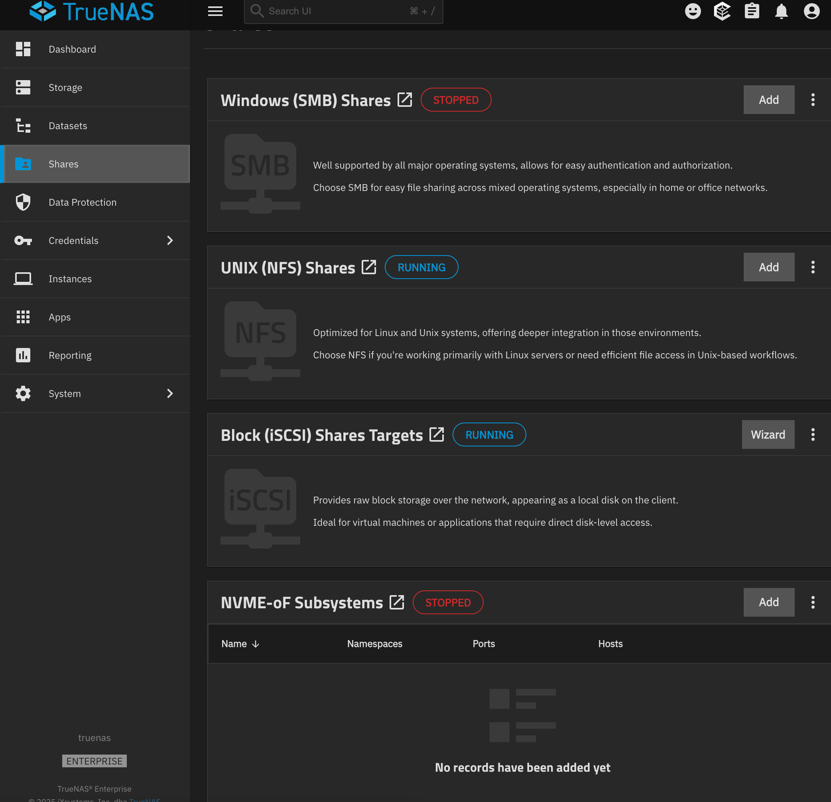The height and width of the screenshot is (802, 831).
Task: Click the NFS RUNNING status badge
Action: point(421,267)
